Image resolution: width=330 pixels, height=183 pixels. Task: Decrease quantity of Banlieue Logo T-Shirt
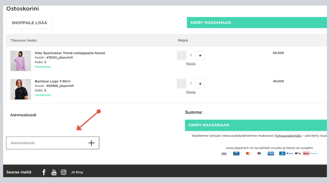pyautogui.click(x=181, y=84)
